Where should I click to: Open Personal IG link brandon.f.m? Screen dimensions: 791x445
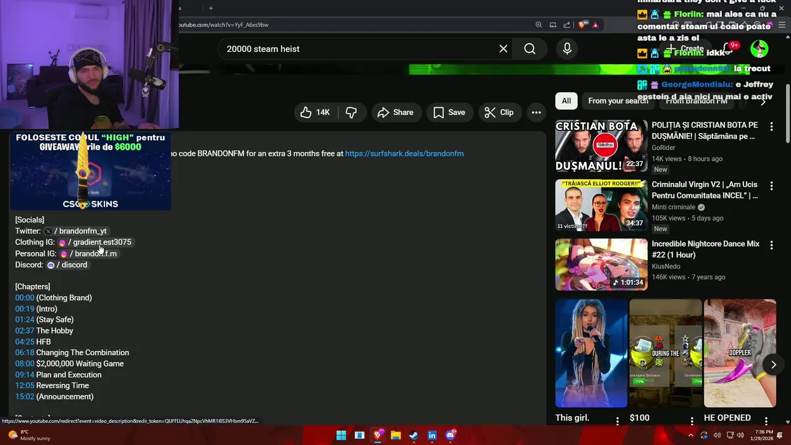[88, 253]
